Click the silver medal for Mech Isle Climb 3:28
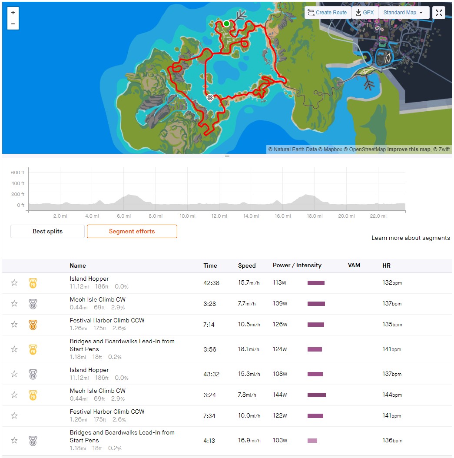Image resolution: width=454 pixels, height=458 pixels. [33, 304]
